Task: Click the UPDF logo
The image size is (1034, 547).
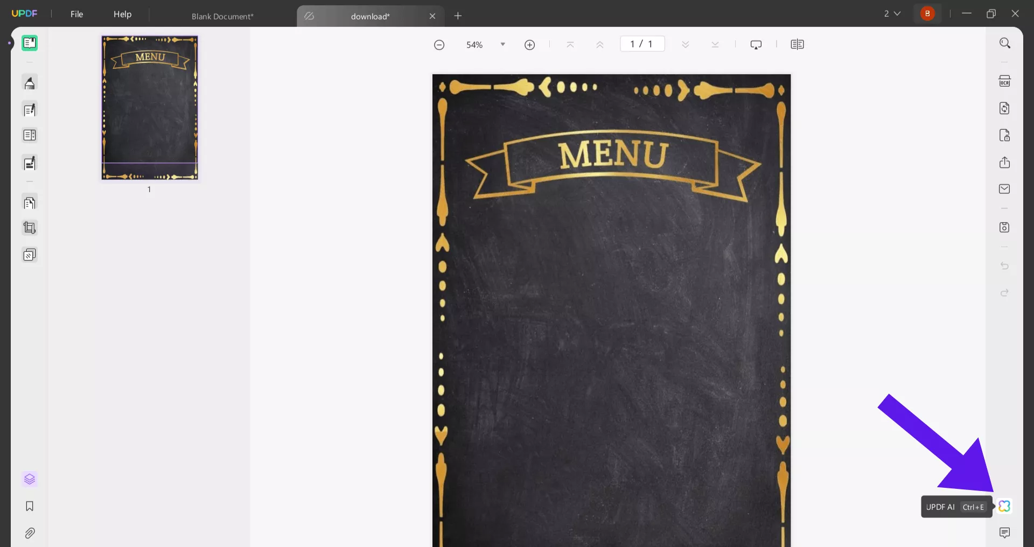Action: [25, 13]
